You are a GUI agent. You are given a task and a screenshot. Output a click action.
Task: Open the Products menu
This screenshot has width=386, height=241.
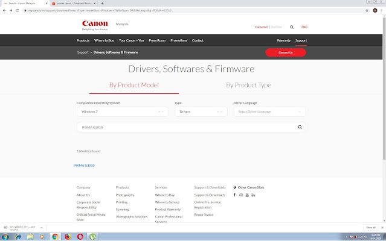83,40
